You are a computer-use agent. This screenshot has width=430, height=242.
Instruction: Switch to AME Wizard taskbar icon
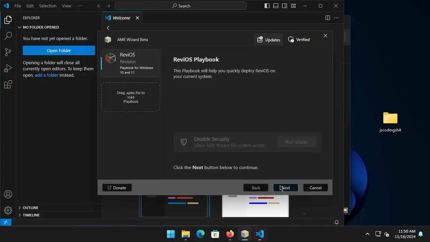click(245, 234)
